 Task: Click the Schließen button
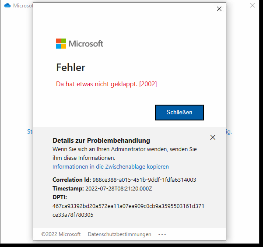[x=179, y=113]
